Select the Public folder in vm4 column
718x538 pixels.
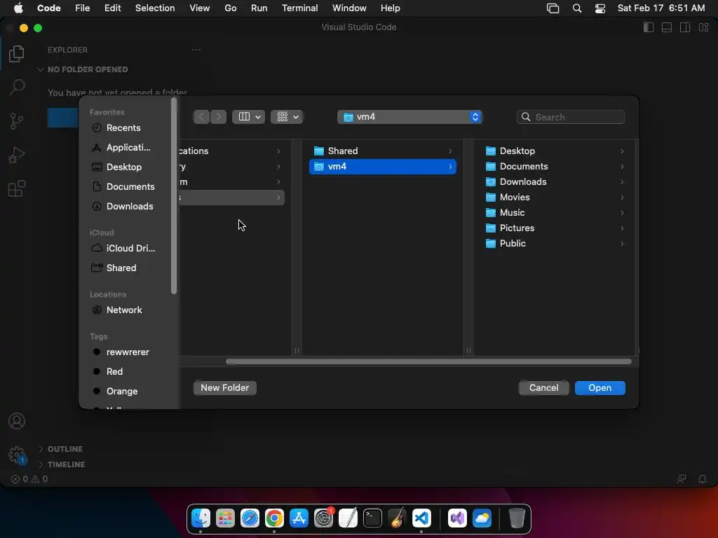pos(555,243)
